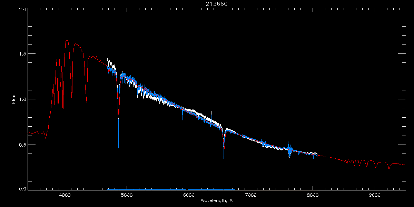This screenshot has width=414, height=207.
Task: Select the Flux y-axis label
Action: pyautogui.click(x=14, y=99)
